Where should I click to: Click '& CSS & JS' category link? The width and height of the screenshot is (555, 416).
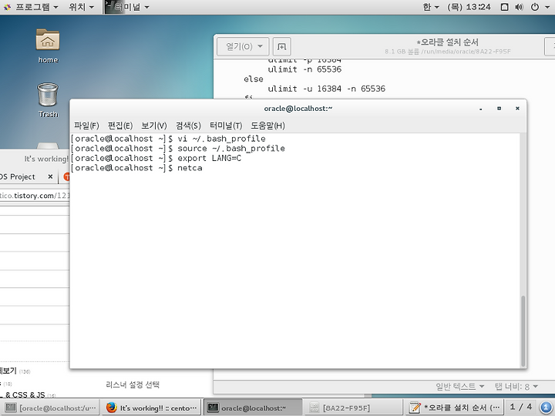pyautogui.click(x=25, y=394)
